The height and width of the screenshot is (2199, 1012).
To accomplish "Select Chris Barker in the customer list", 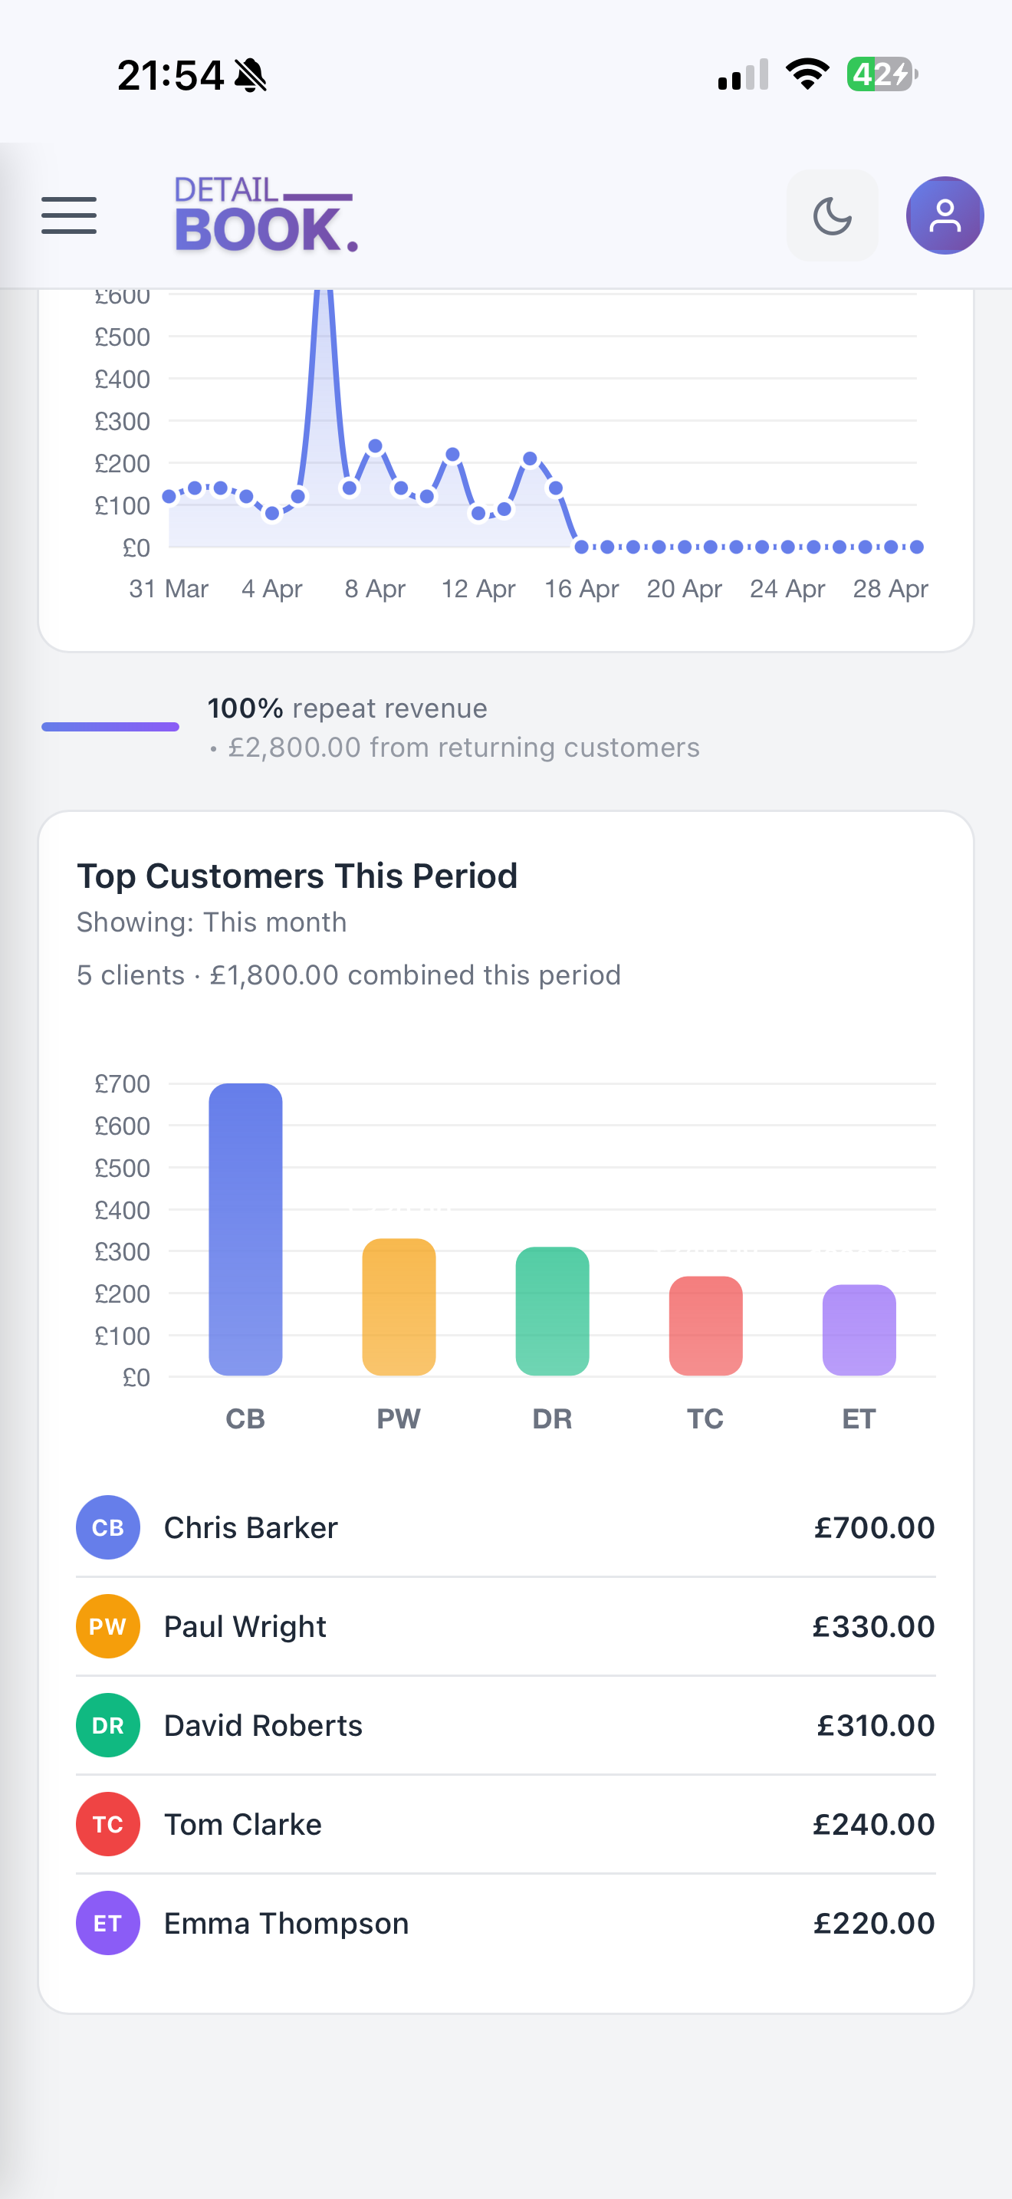I will point(250,1527).
